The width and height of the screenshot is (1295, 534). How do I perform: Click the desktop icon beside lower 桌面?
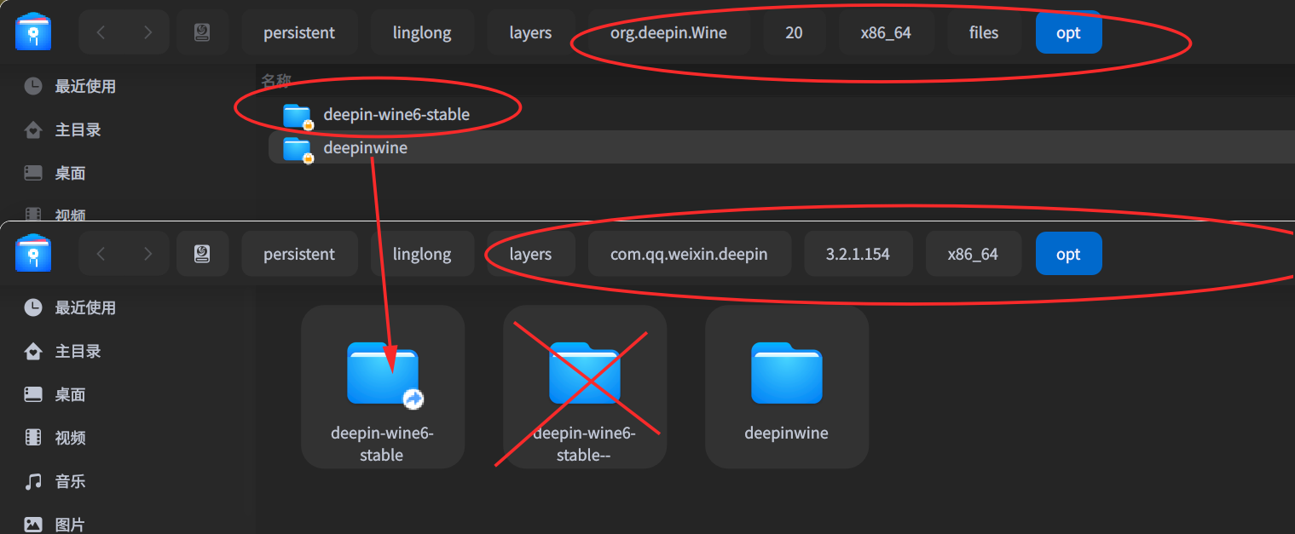tap(33, 394)
